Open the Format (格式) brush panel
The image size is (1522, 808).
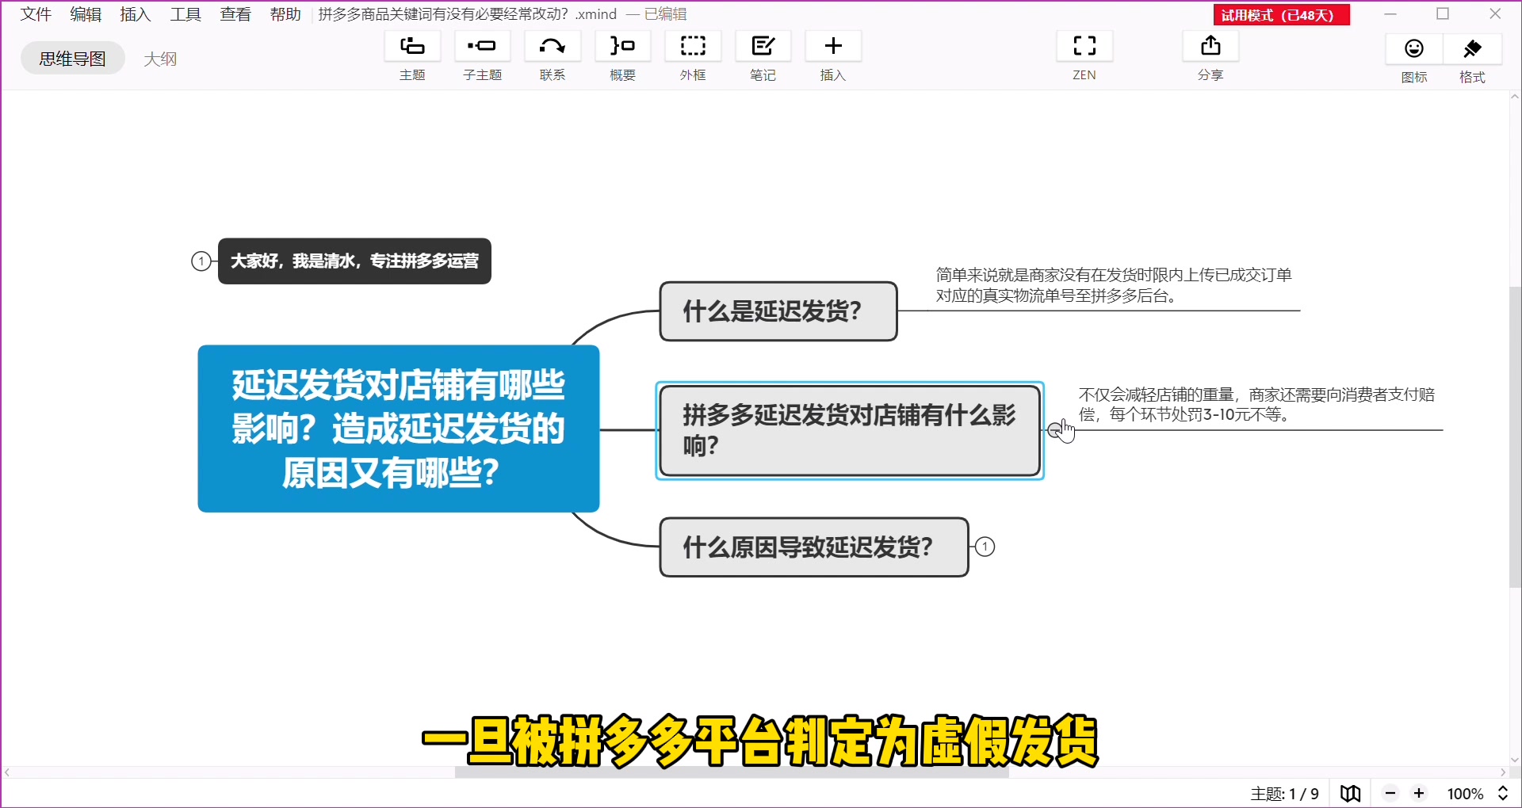coord(1472,49)
